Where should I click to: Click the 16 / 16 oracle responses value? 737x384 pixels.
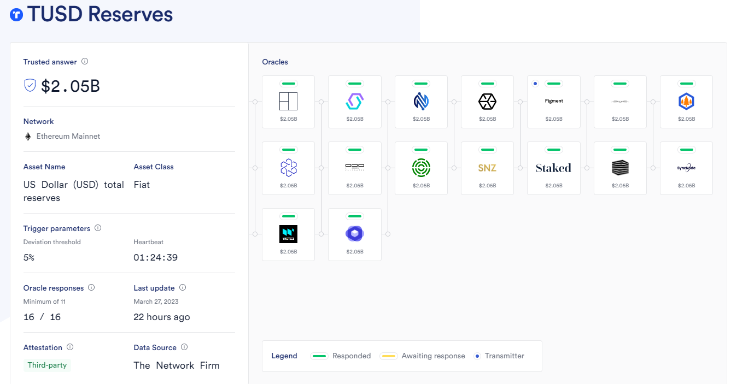tap(42, 317)
